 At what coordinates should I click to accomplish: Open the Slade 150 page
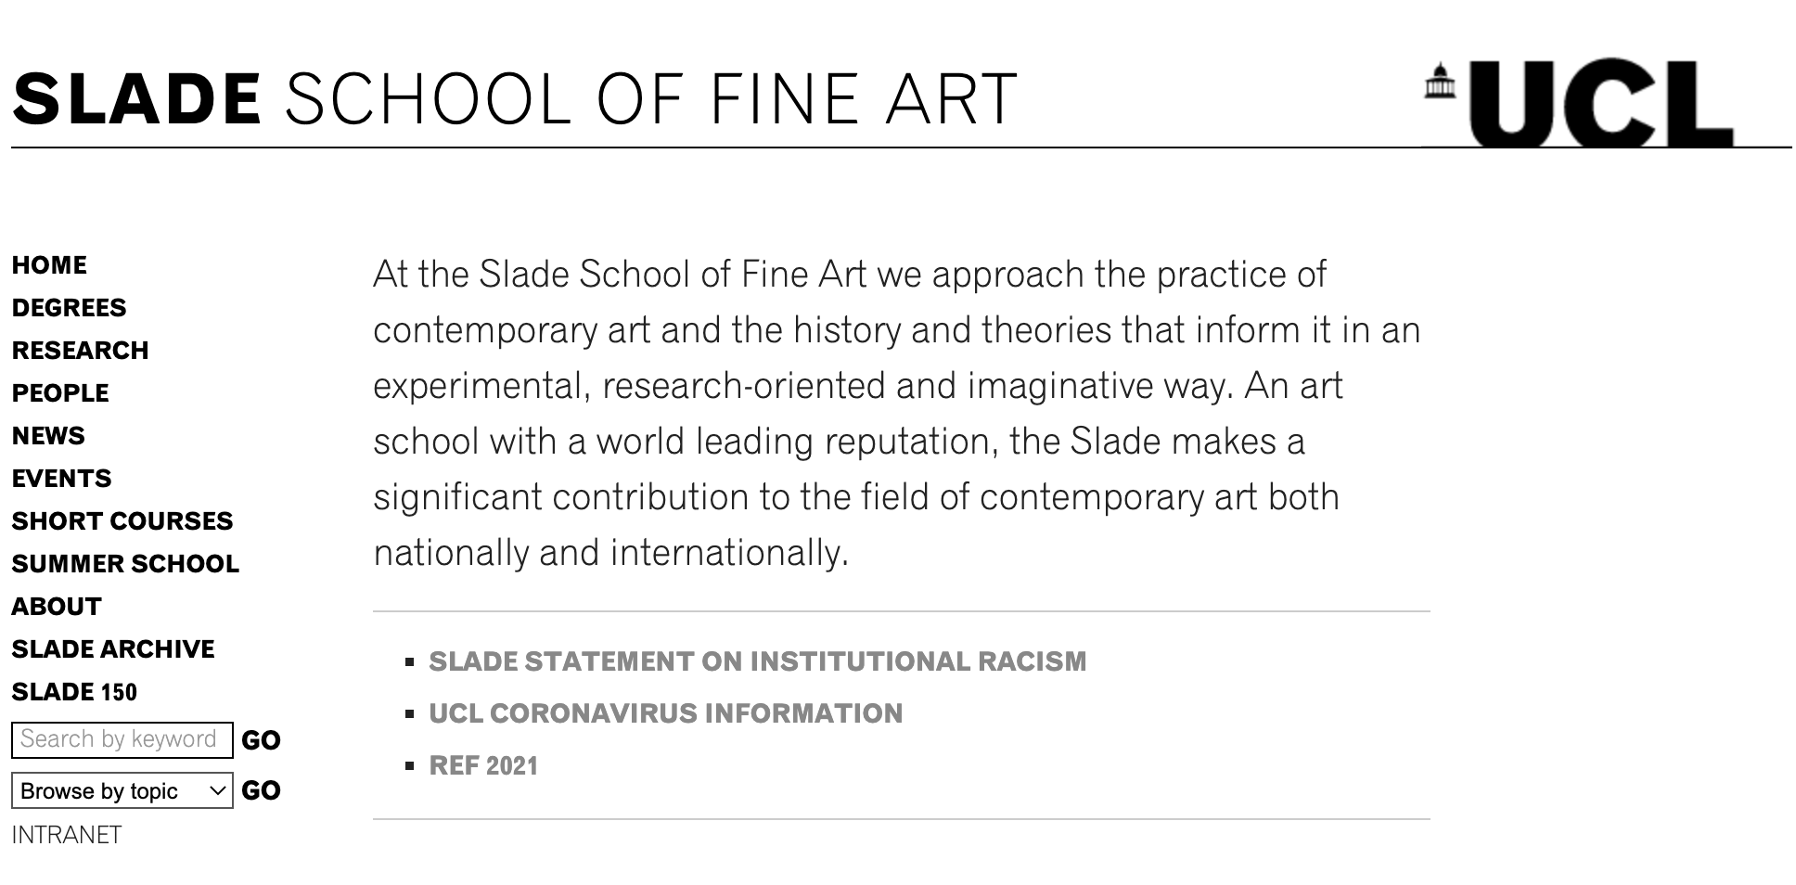point(74,692)
